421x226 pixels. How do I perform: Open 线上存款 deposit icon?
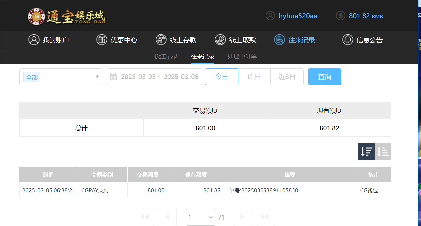pos(161,39)
